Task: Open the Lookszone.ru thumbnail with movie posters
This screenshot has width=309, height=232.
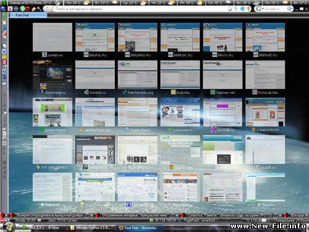Action: click(x=180, y=112)
